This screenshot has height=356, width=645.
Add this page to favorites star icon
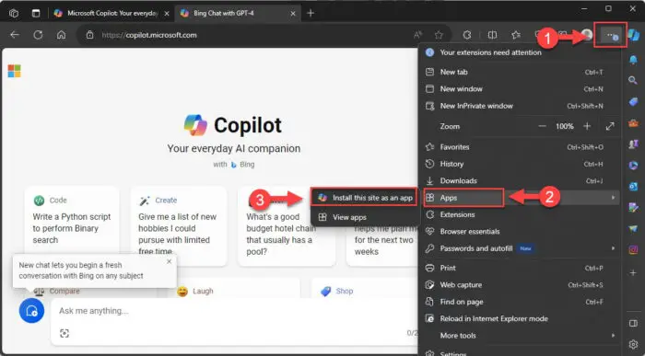point(439,35)
